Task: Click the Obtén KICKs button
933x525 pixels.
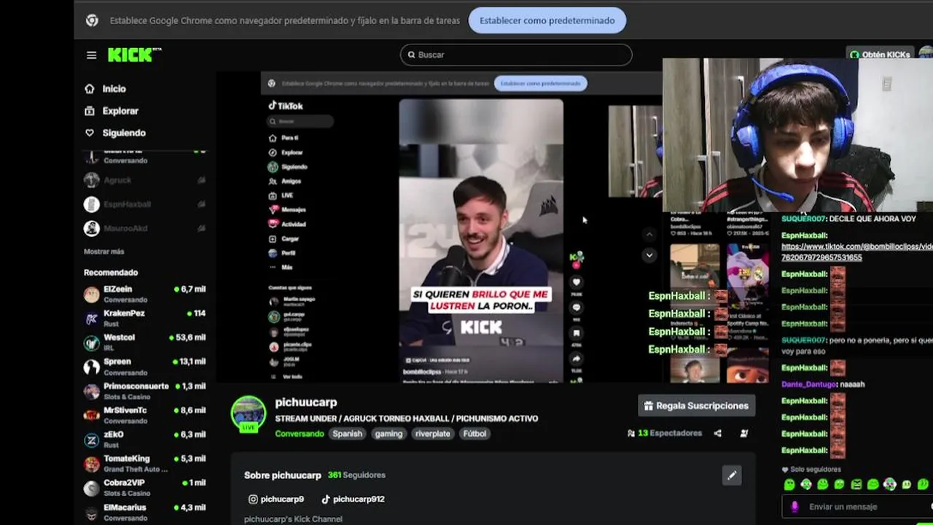Action: pyautogui.click(x=879, y=55)
